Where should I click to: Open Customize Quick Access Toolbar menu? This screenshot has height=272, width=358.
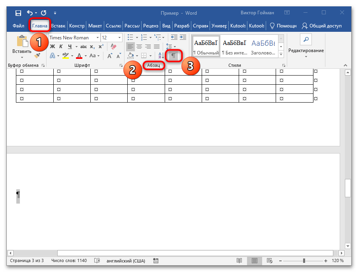(x=55, y=13)
